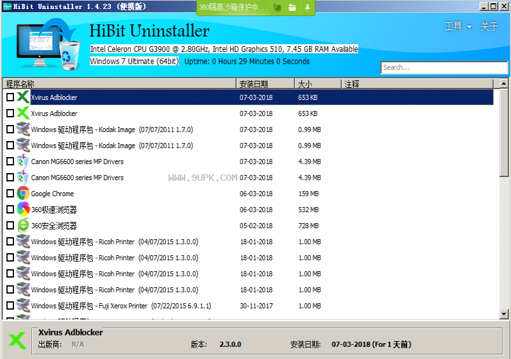Click the Uptime counter text
The height and width of the screenshot is (359, 511).
(x=247, y=62)
